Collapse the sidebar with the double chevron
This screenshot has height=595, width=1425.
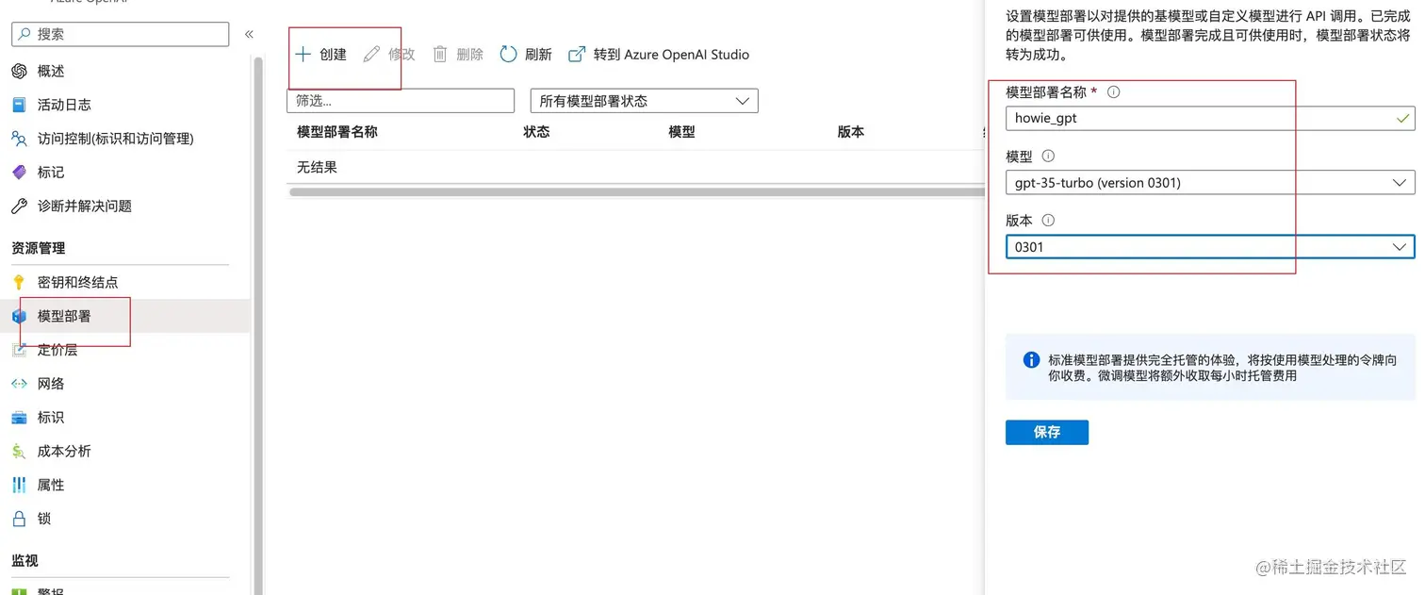point(249,34)
